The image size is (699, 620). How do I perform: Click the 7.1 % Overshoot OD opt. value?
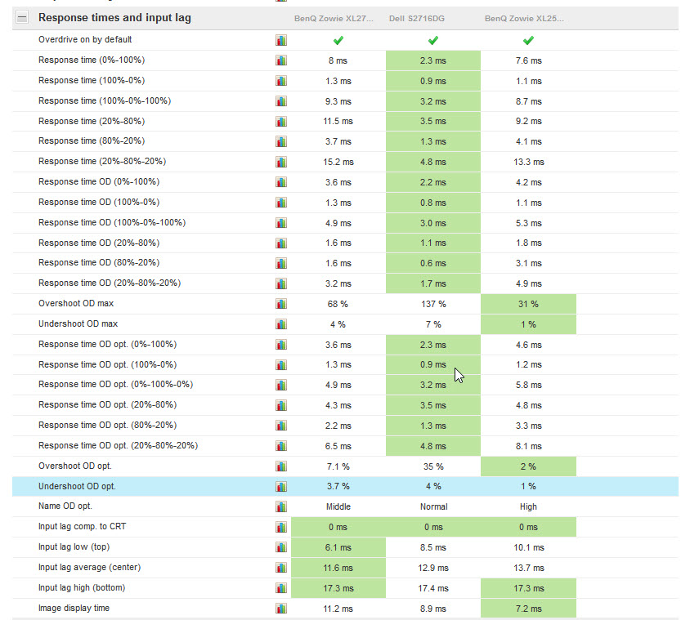pos(338,466)
